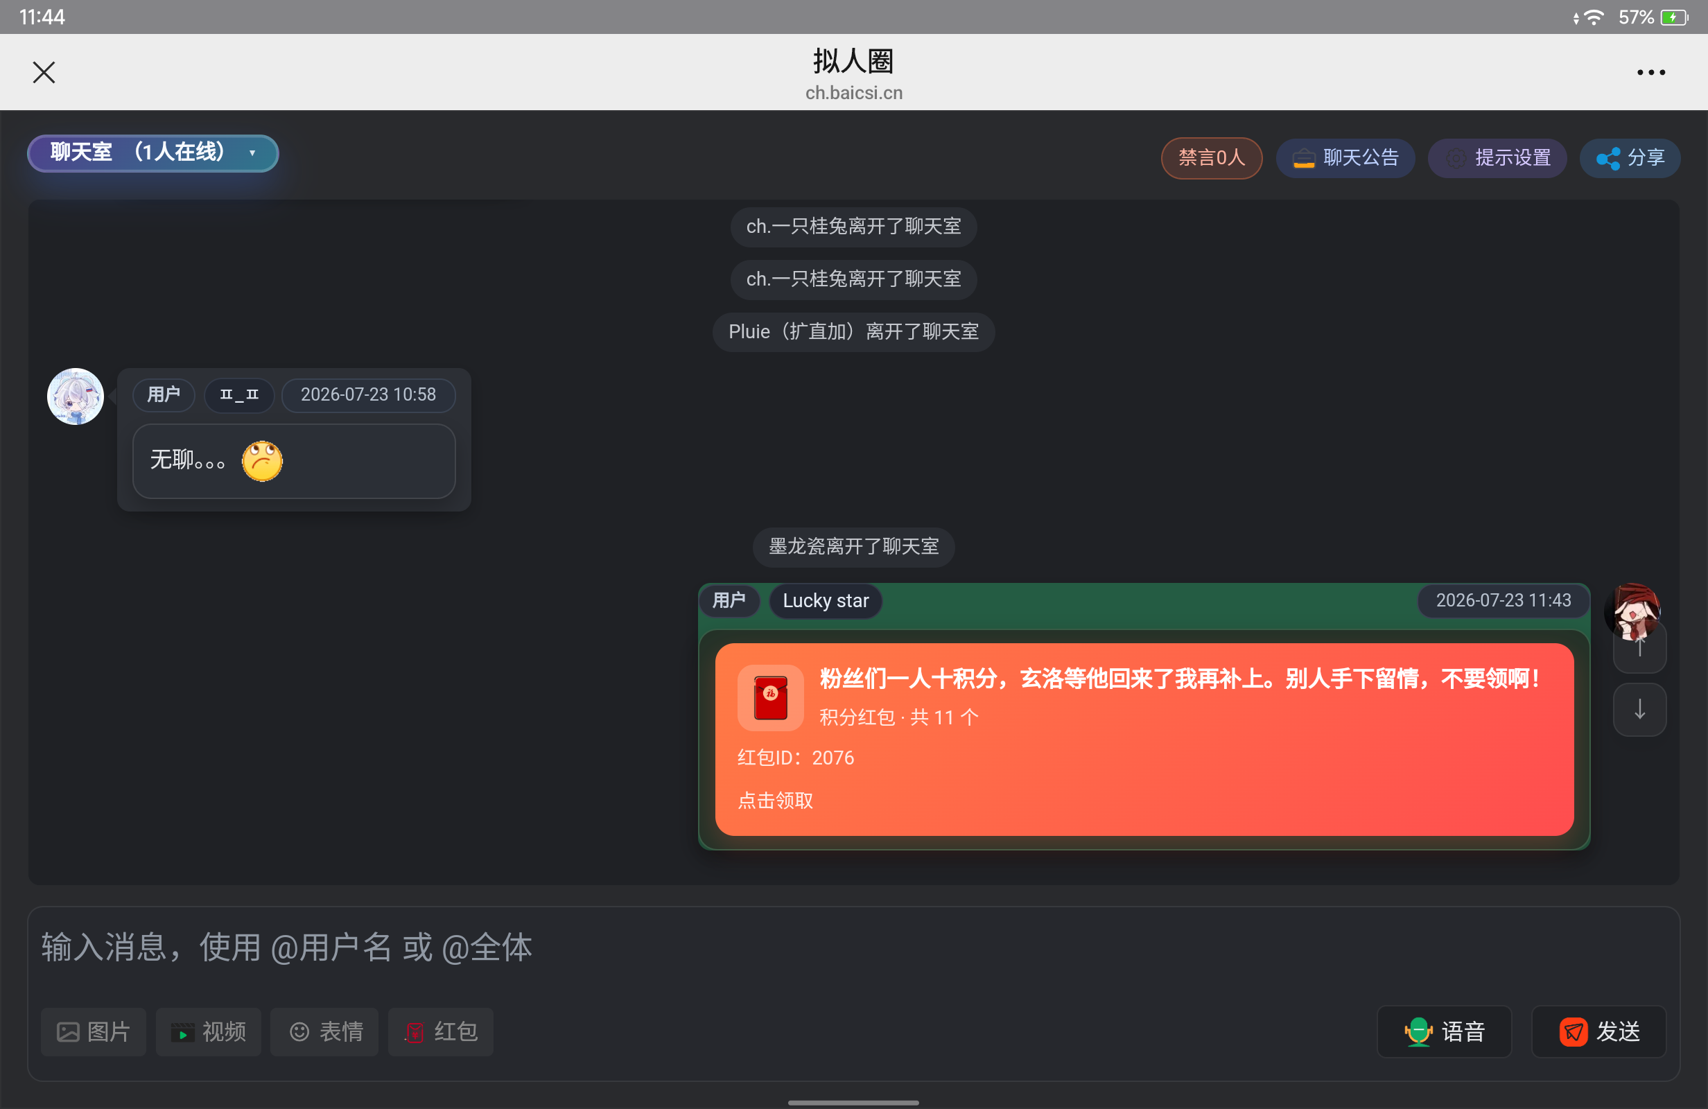Open 提示设置 notification settings

1497,158
